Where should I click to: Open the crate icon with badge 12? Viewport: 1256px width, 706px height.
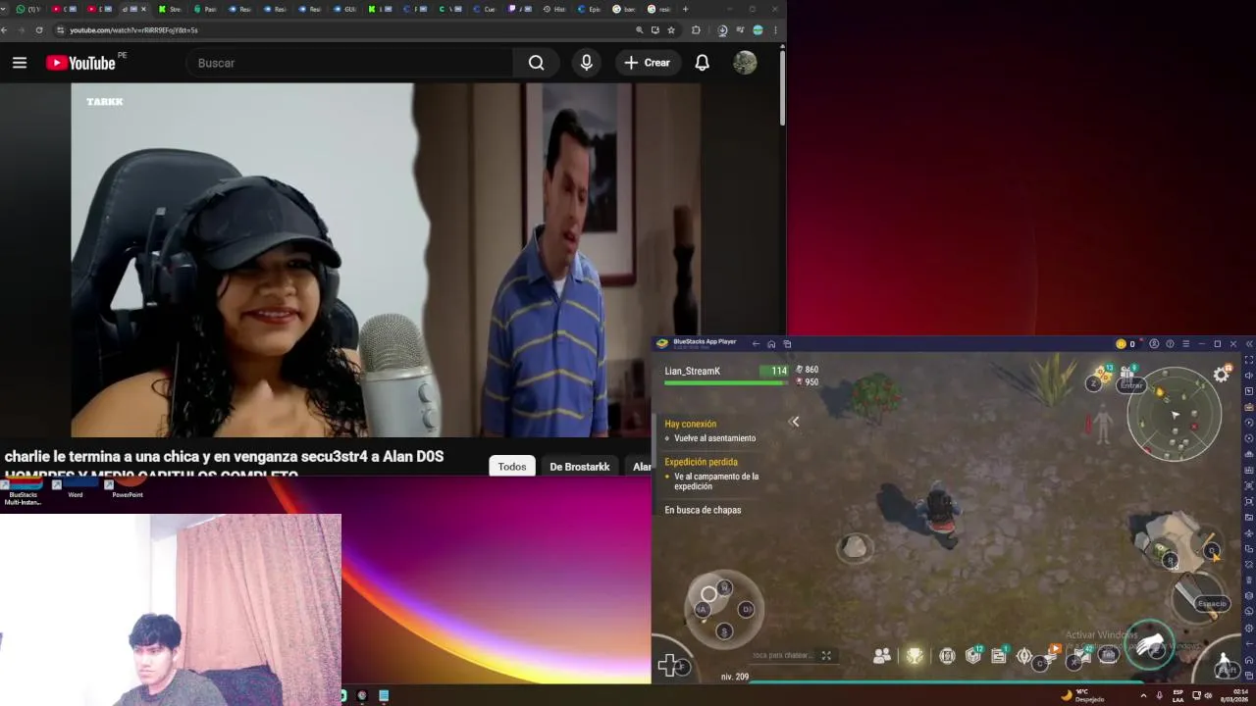pos(973,654)
